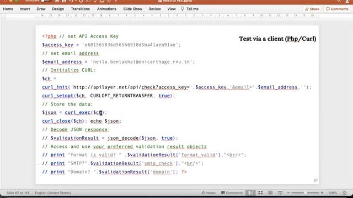
Task: Click the 'Domain?' print line
Action: tap(114, 172)
